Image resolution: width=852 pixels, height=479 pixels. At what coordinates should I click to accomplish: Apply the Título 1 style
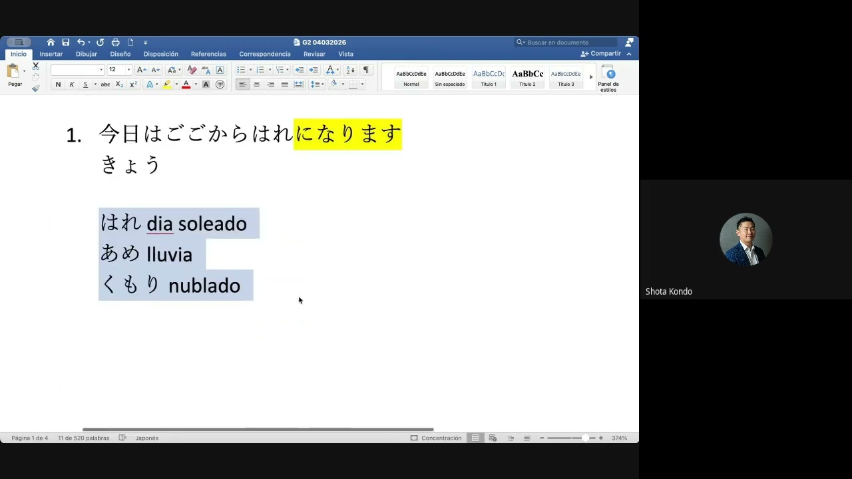click(x=489, y=78)
